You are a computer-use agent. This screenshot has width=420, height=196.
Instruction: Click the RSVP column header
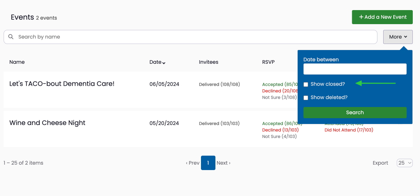[268, 62]
